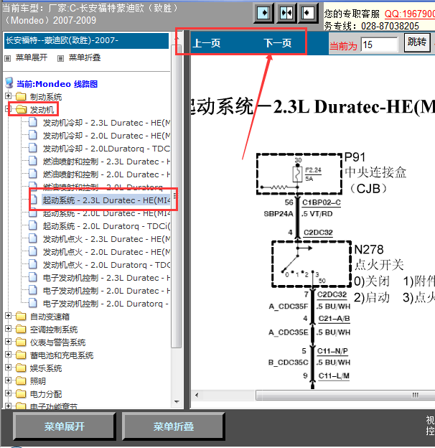This screenshot has height=448, width=435.
Task: Click the 娱乐系统 folder icon
Action: coord(21,368)
